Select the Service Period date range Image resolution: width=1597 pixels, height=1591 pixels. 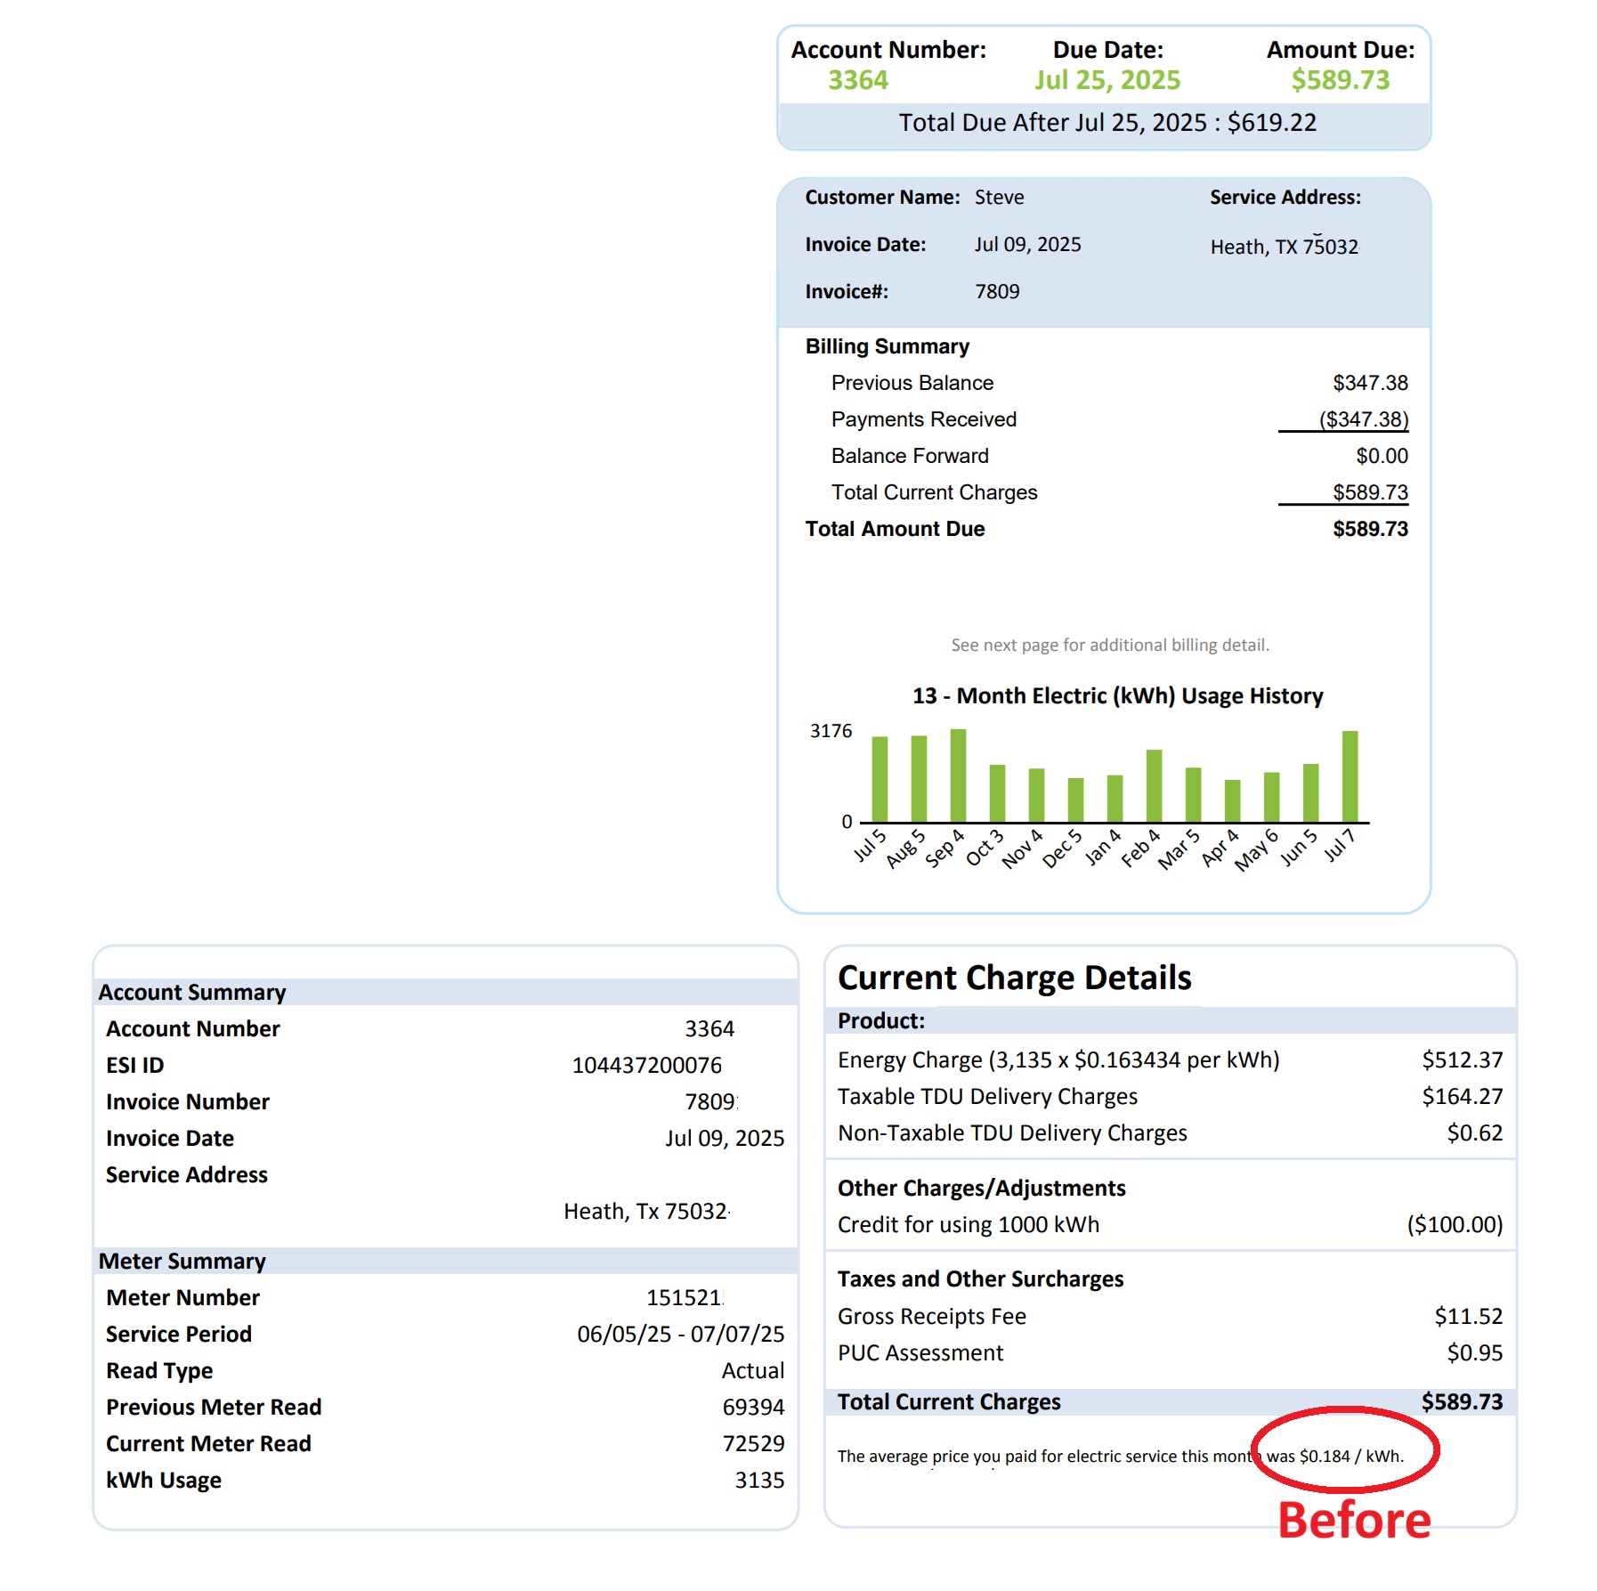tap(680, 1334)
